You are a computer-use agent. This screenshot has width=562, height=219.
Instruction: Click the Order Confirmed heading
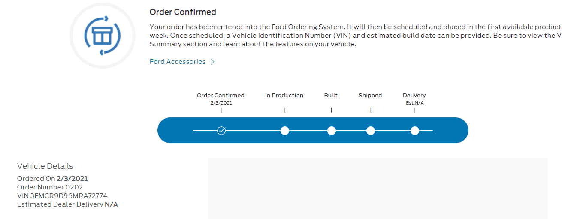(x=183, y=12)
